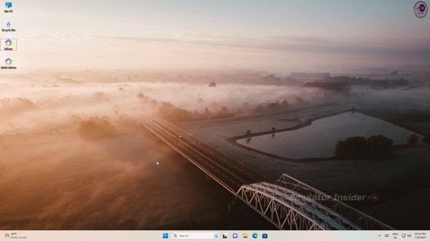The height and width of the screenshot is (241, 430).
Task: Click the taskbar Search box
Action: (196, 236)
